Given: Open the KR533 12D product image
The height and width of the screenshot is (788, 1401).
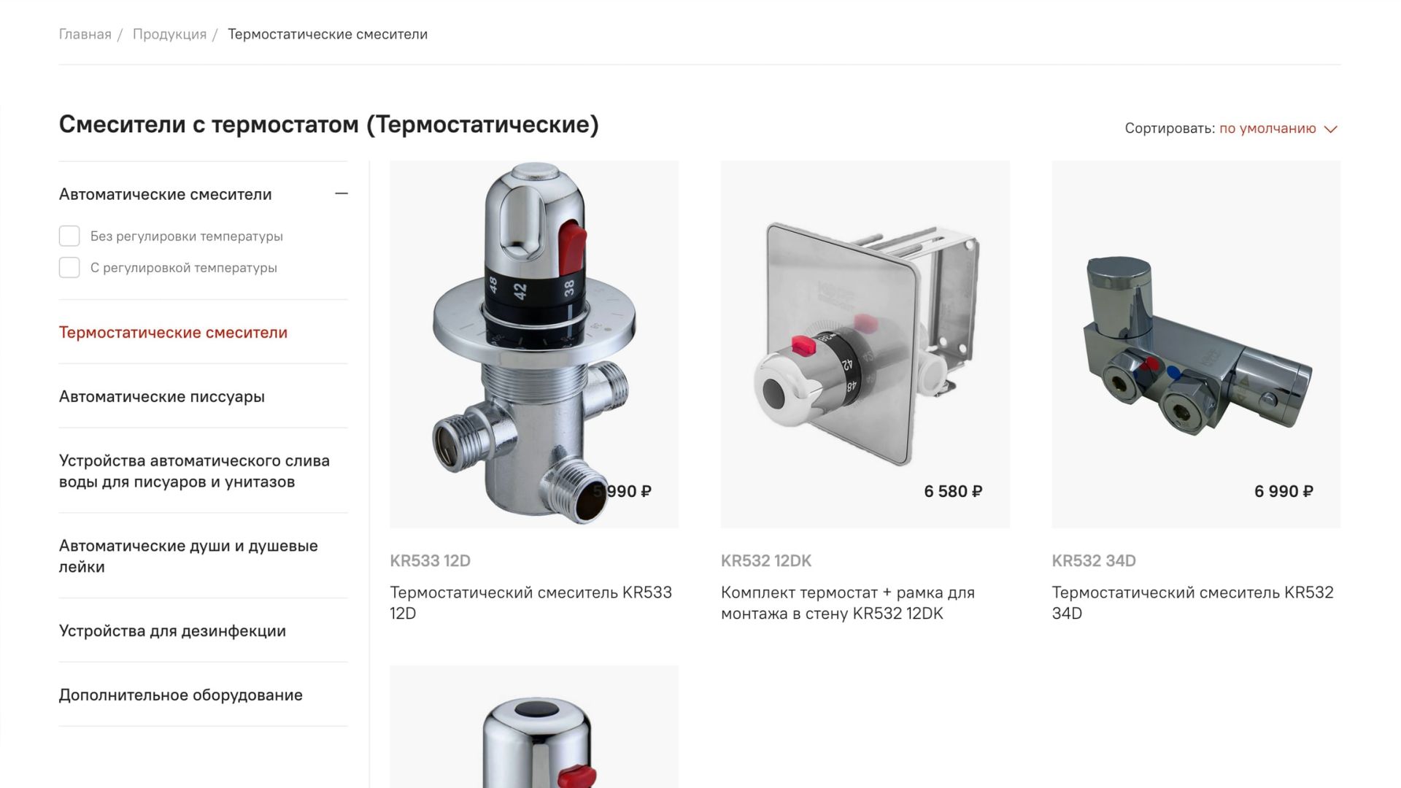Looking at the screenshot, I should (534, 344).
